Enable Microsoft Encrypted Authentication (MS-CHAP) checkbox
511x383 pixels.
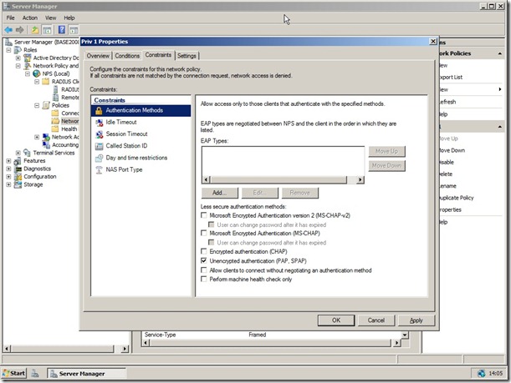pos(204,233)
